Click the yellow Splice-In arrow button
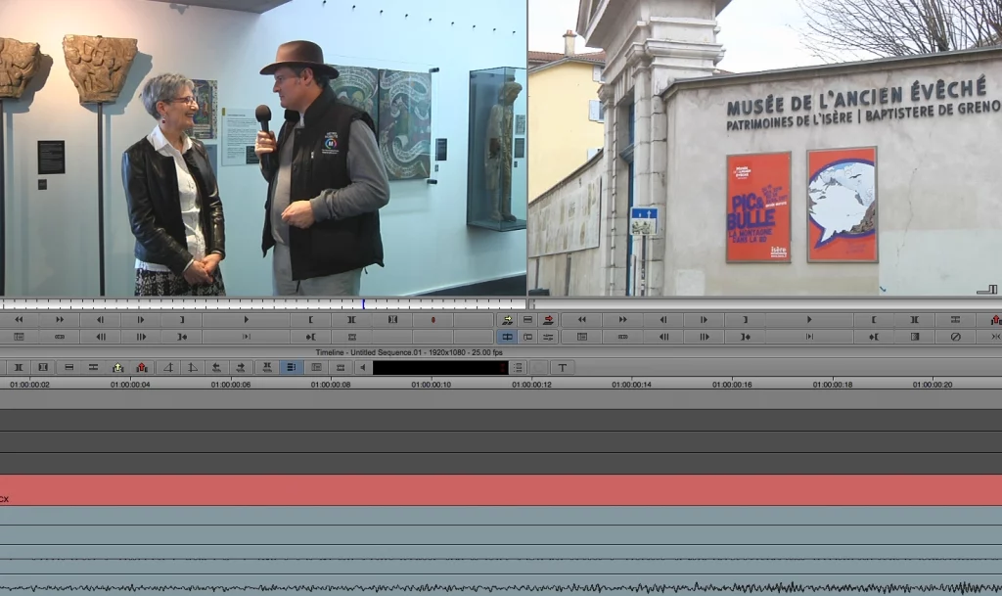1002x596 pixels. click(x=507, y=320)
